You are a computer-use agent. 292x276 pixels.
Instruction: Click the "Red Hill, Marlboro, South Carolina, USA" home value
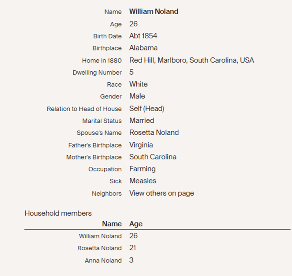tap(191, 60)
